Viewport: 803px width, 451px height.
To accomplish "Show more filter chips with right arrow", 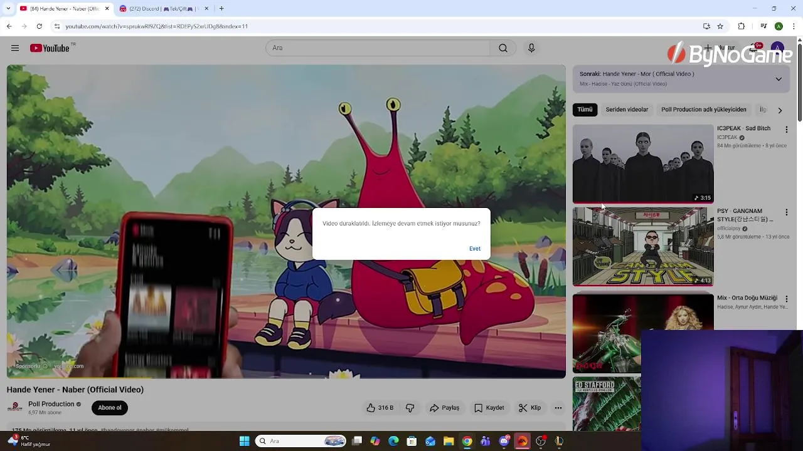I will pos(780,110).
